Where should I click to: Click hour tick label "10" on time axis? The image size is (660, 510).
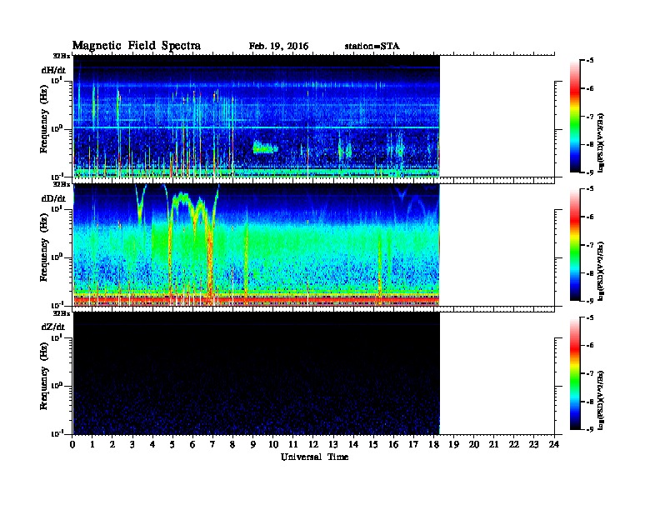273,445
